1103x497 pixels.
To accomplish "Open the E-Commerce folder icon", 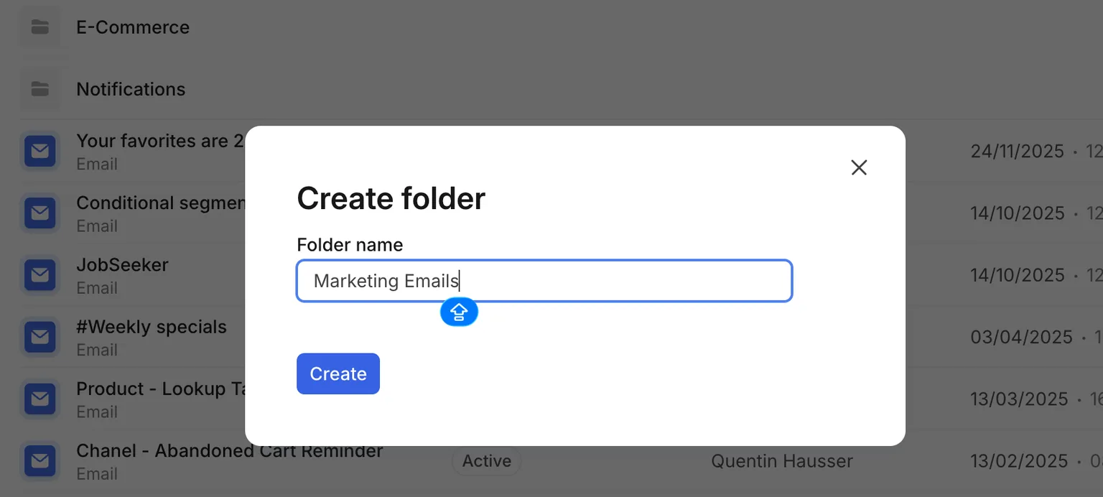I will pos(40,27).
